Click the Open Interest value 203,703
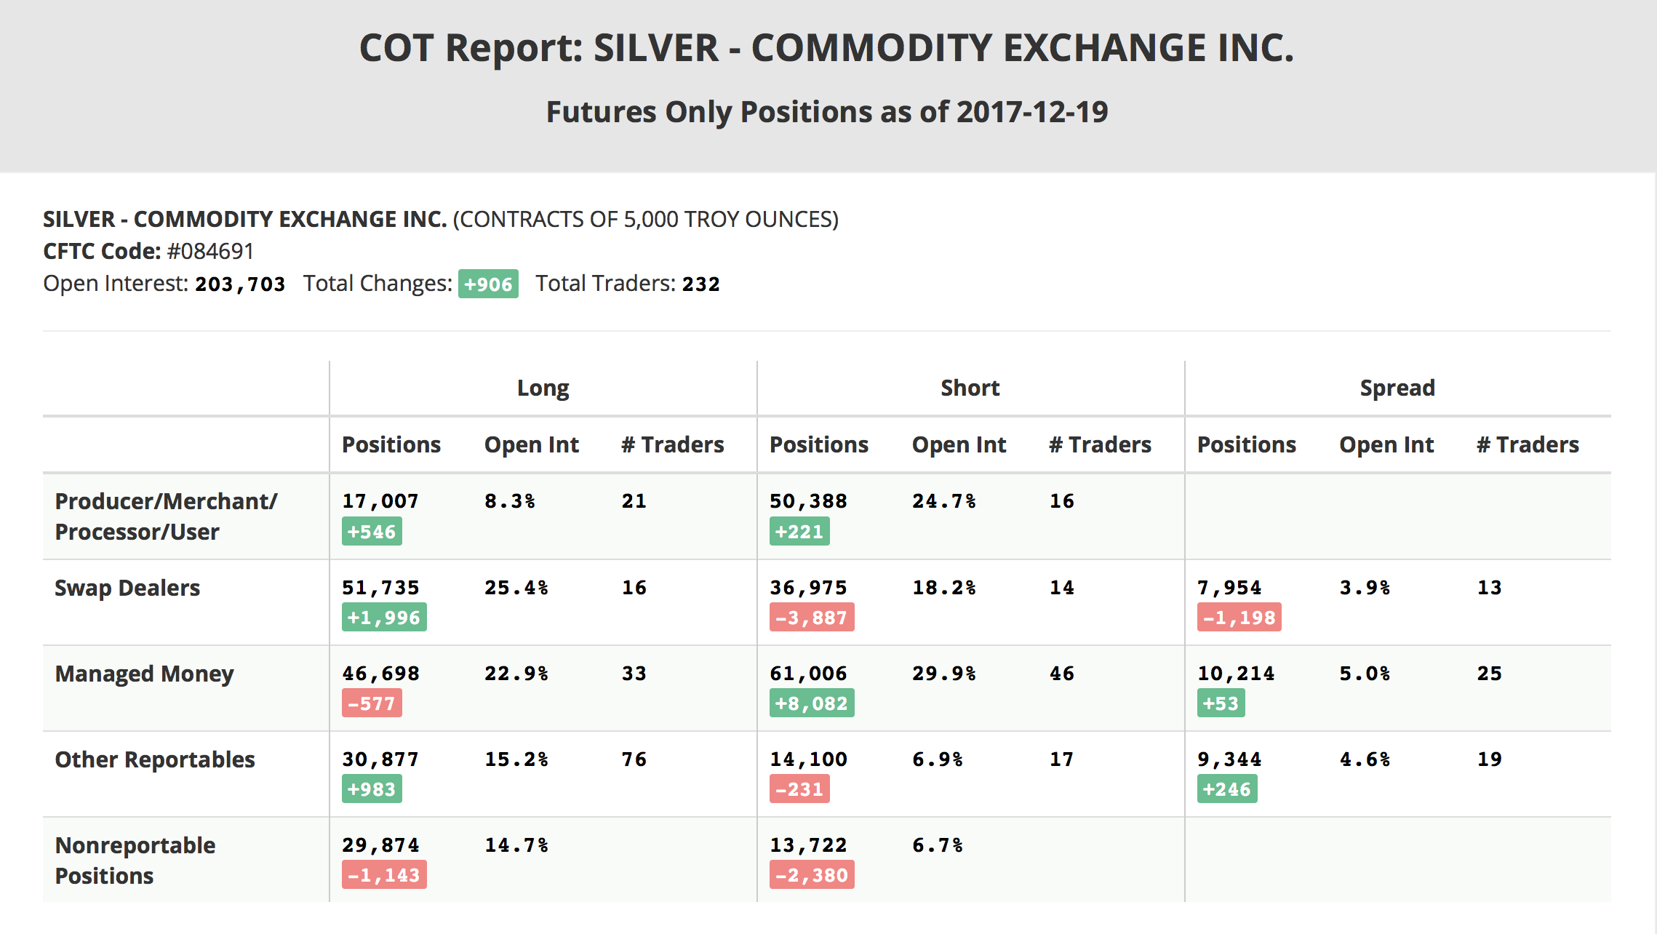Image resolution: width=1657 pixels, height=934 pixels. [x=240, y=284]
